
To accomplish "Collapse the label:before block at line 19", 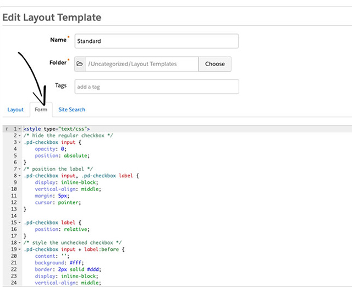I will (x=20, y=250).
